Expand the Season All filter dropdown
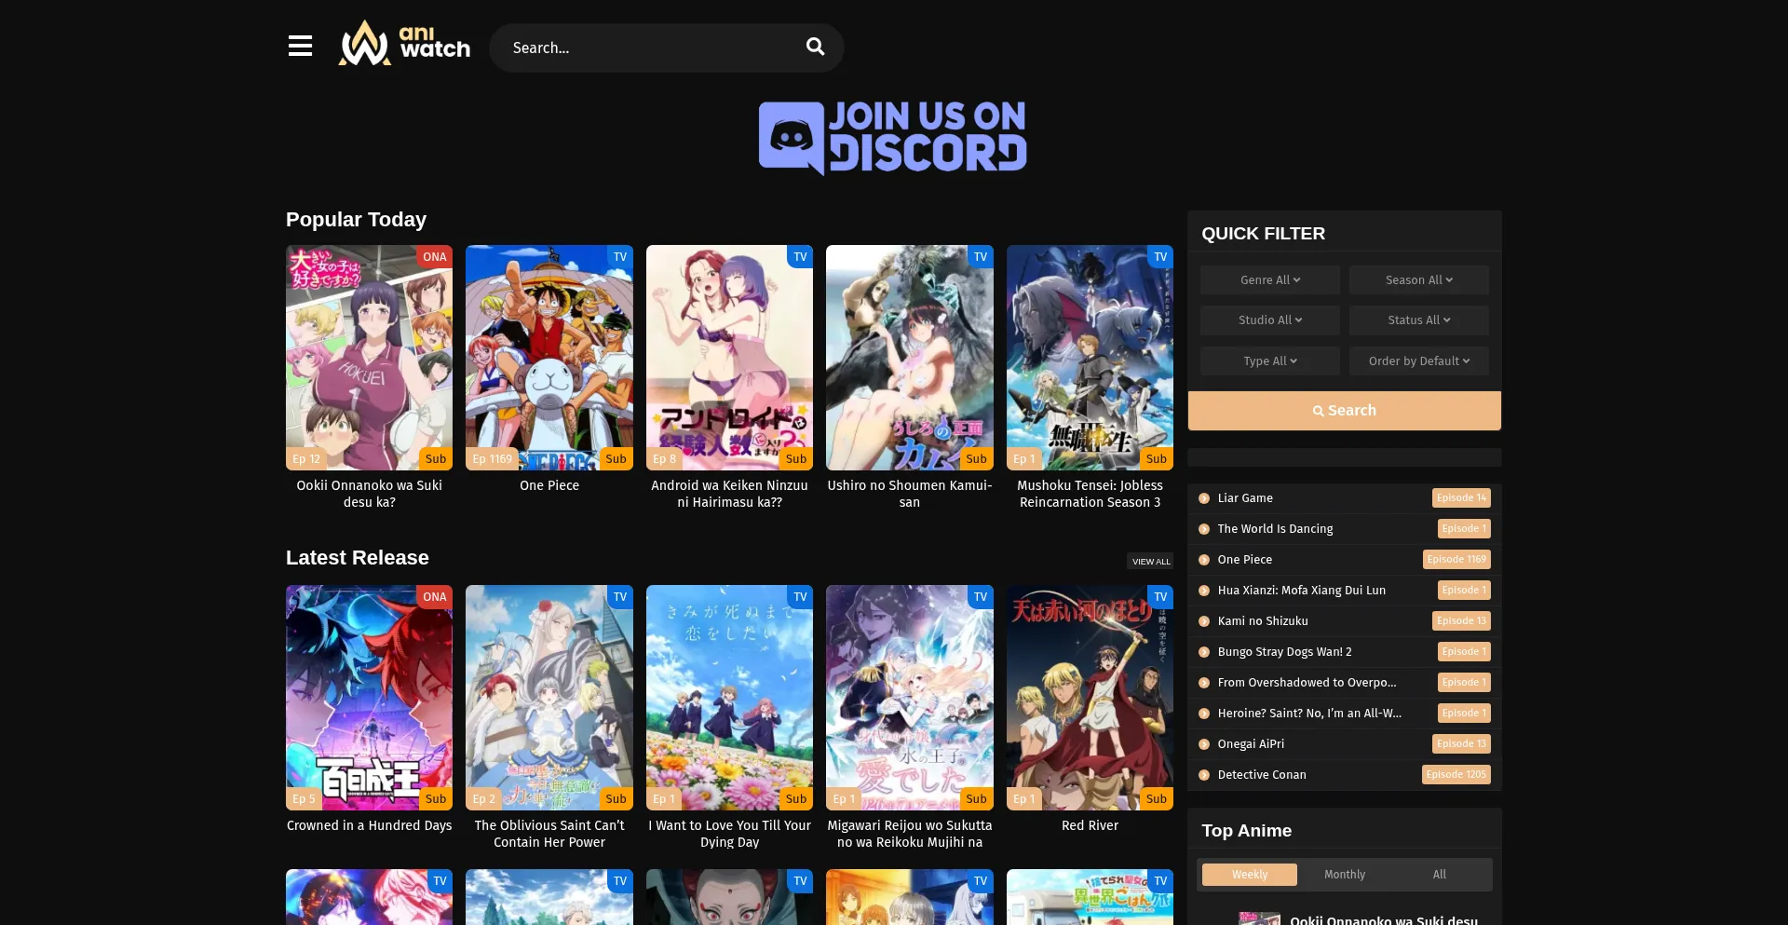The width and height of the screenshot is (1788, 925). pyautogui.click(x=1419, y=280)
